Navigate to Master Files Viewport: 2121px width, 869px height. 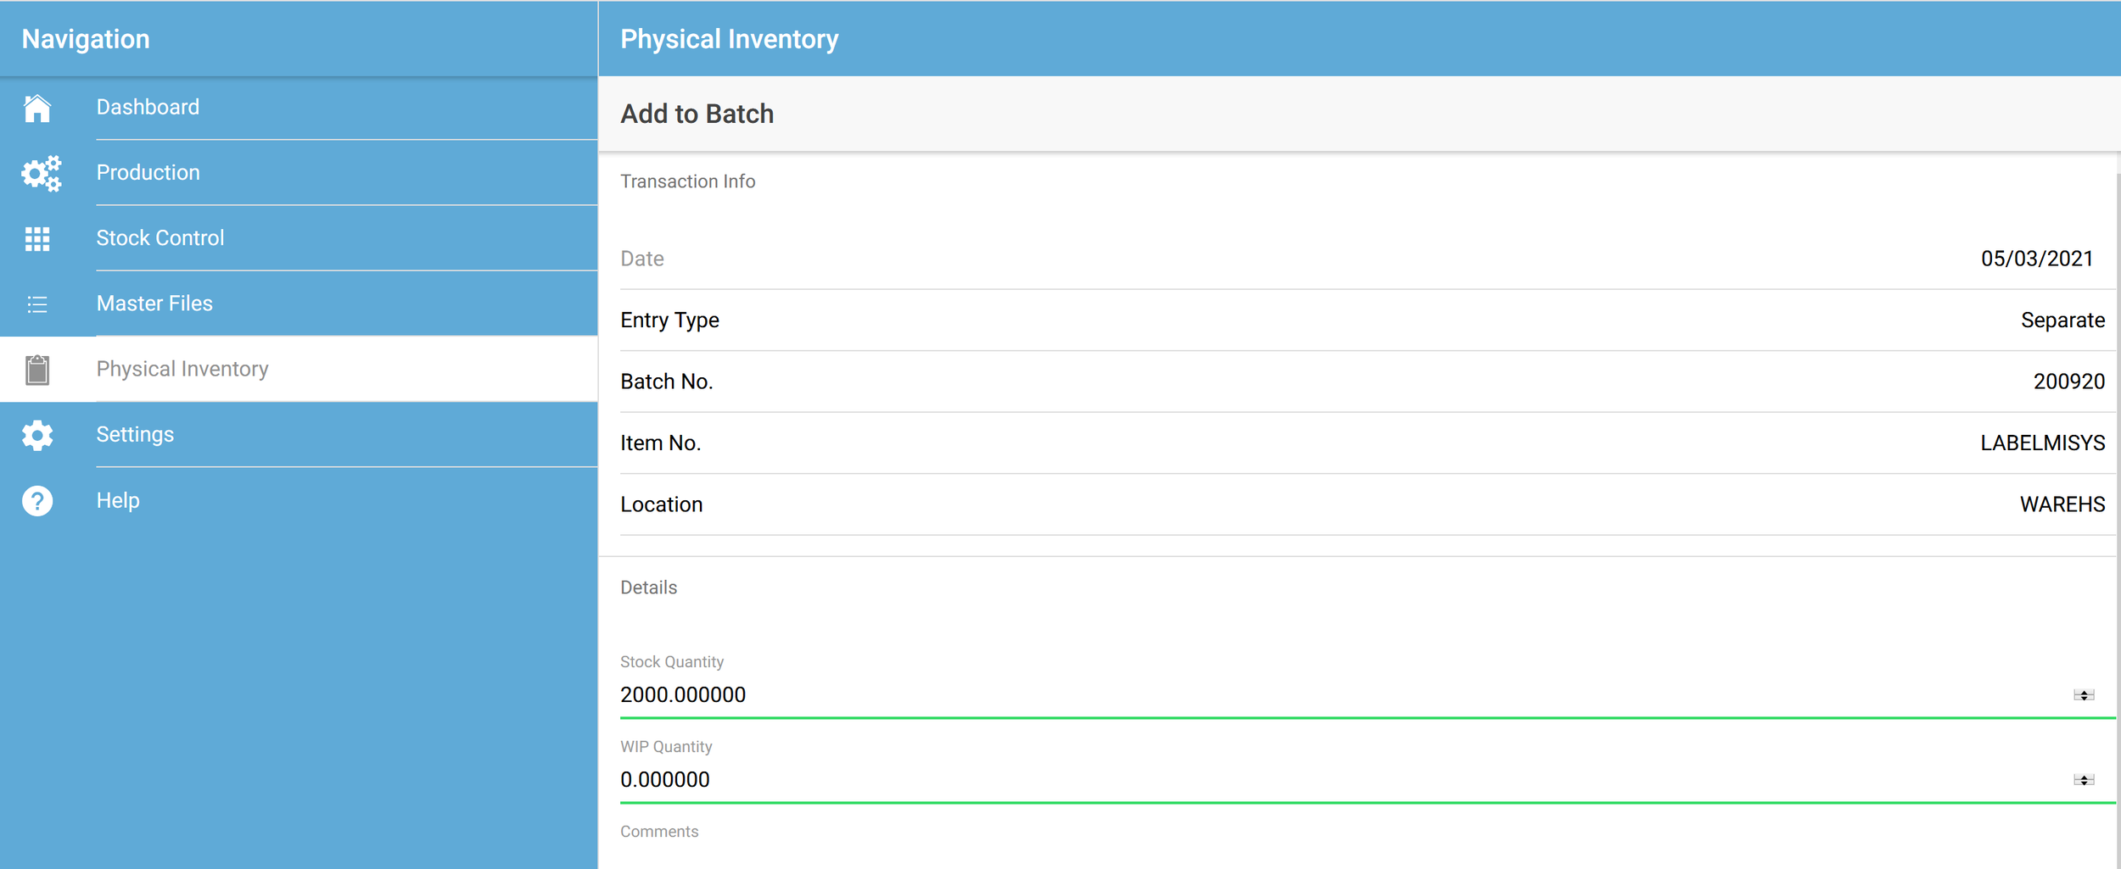(154, 304)
